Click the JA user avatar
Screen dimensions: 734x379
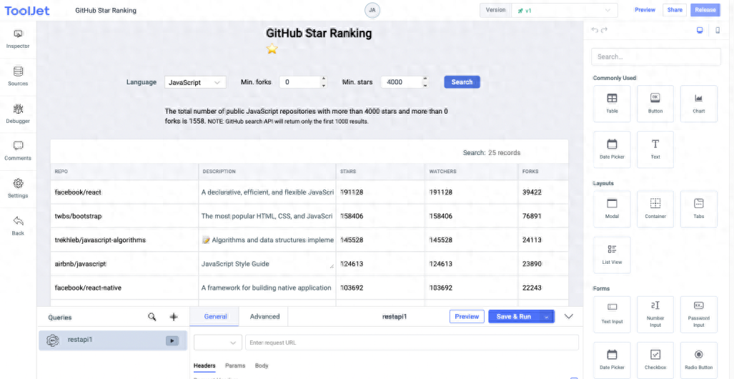(x=372, y=10)
